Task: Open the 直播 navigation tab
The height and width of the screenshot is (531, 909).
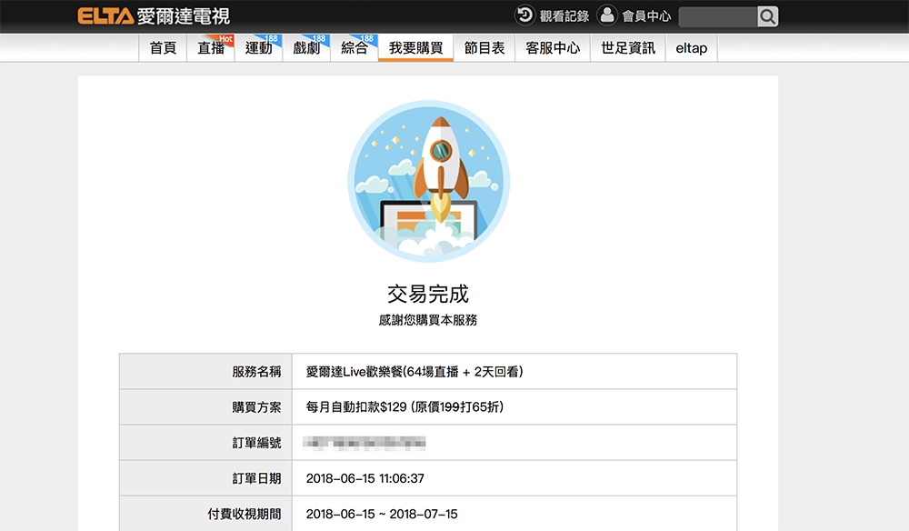Action: tap(211, 48)
